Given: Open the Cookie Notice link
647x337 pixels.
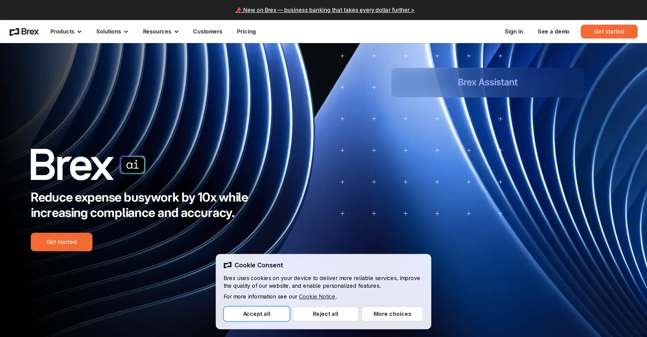Looking at the screenshot, I should pos(317,297).
